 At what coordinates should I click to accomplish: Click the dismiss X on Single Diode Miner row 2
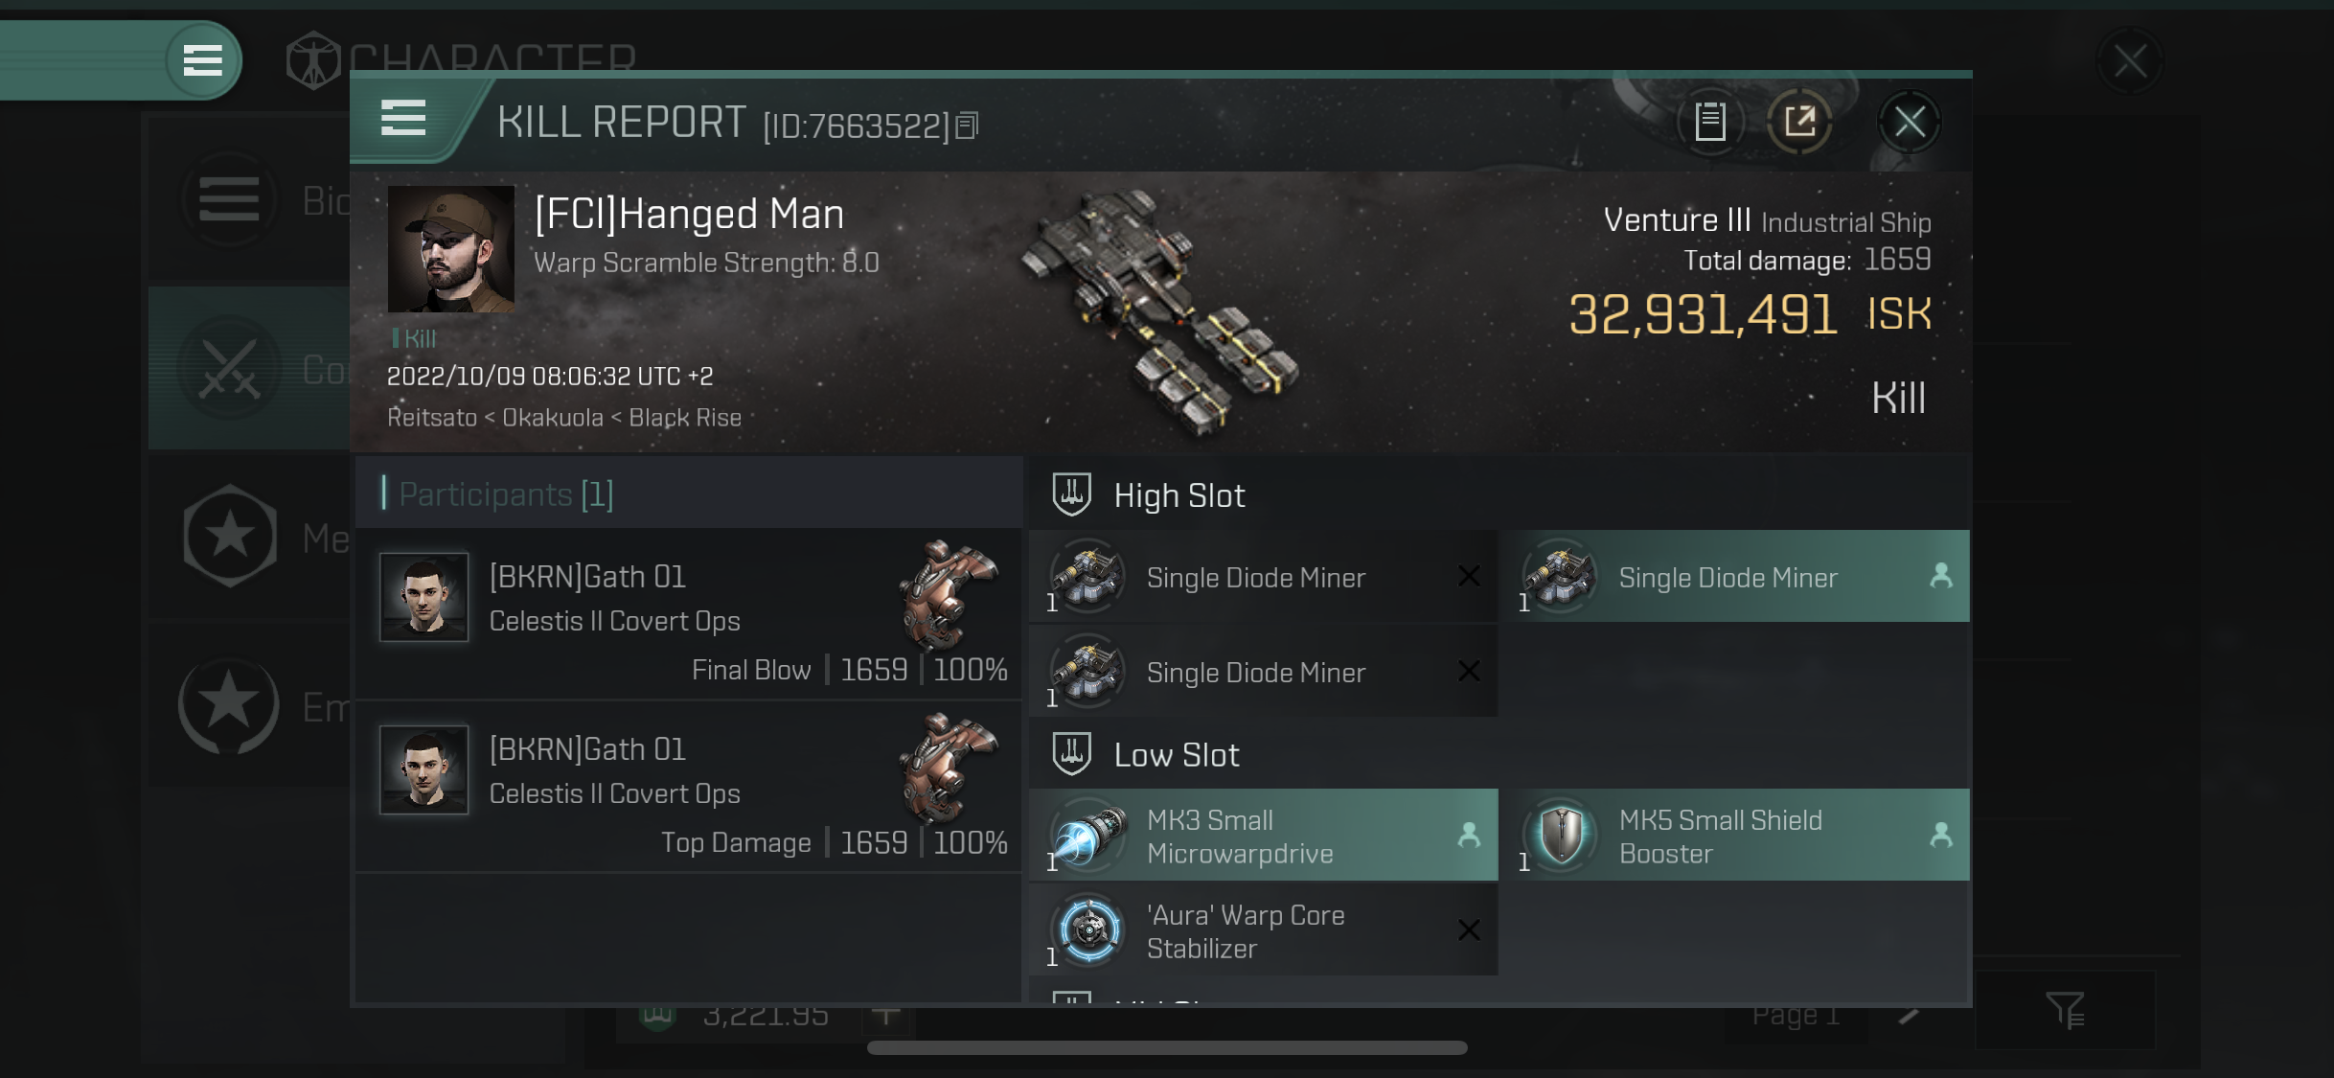(x=1471, y=670)
